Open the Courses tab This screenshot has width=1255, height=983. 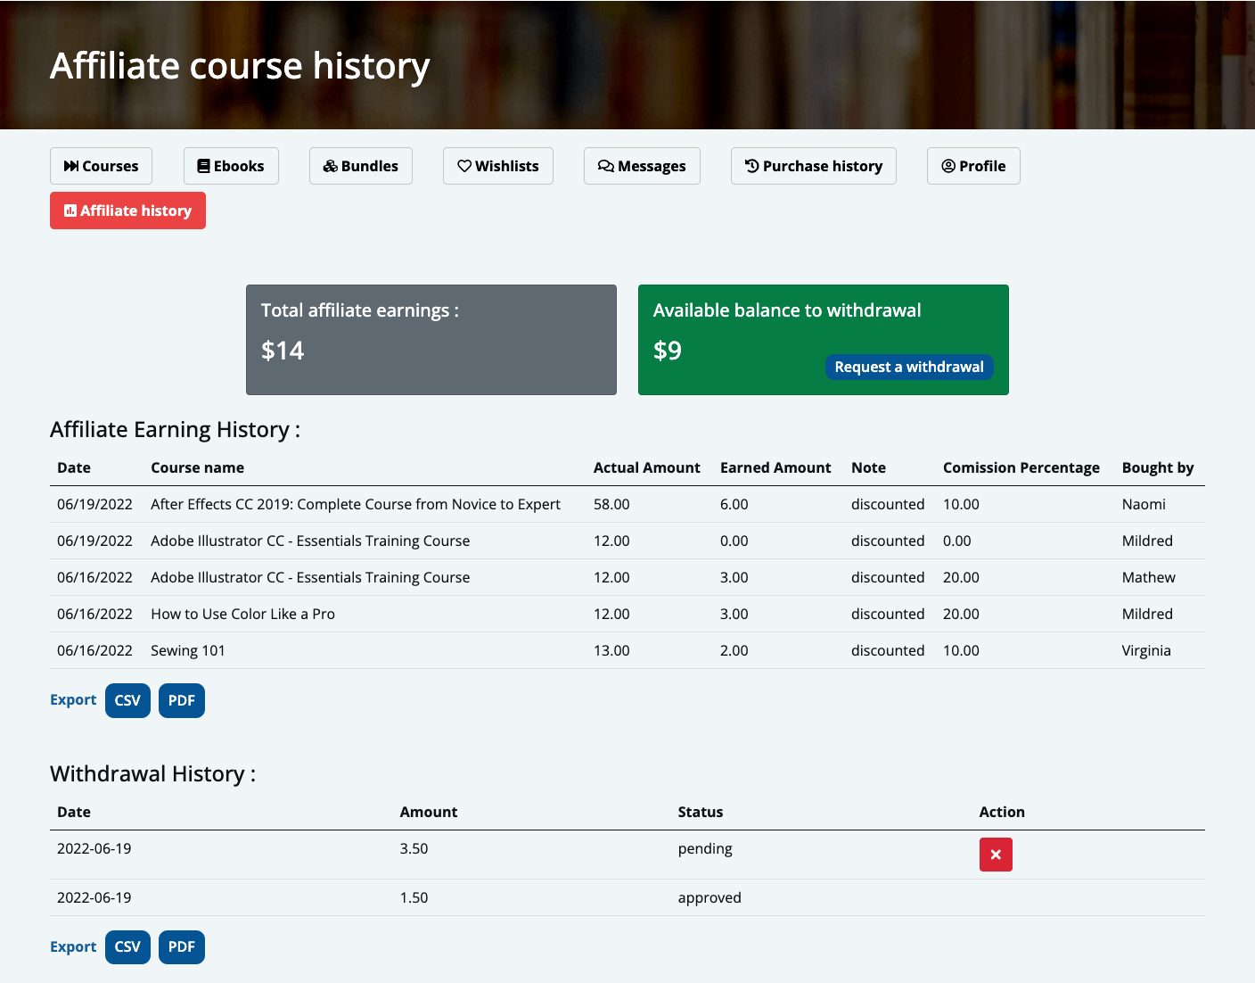(102, 166)
